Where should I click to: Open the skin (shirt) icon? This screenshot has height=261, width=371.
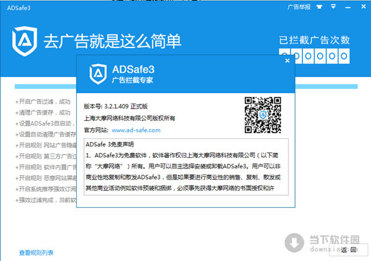click(x=320, y=7)
